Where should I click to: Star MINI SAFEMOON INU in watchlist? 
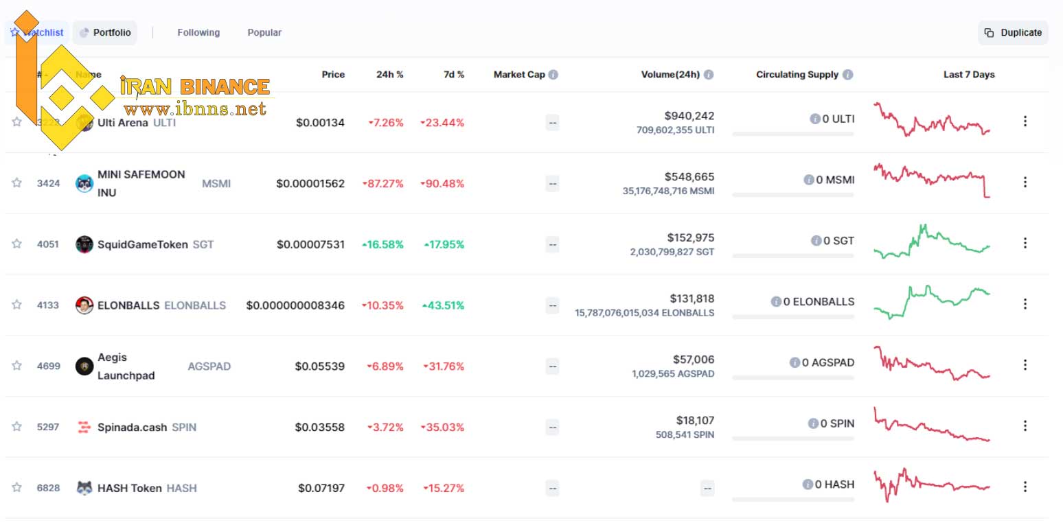[x=16, y=183]
